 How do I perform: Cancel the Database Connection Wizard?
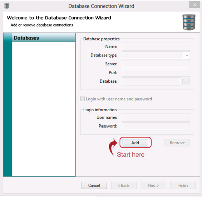click(x=94, y=185)
